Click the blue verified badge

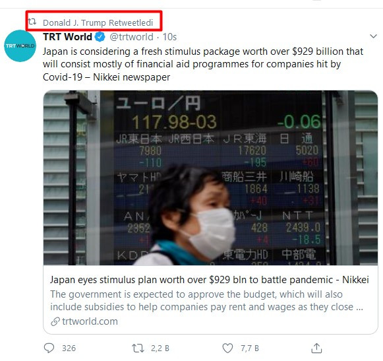tap(100, 37)
